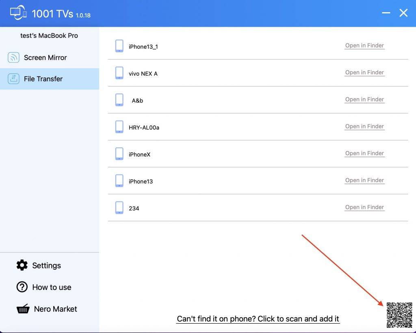This screenshot has width=416, height=333.
Task: Select the vivo NEX A device name
Action: 143,74
